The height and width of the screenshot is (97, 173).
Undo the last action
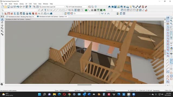point(18,7)
